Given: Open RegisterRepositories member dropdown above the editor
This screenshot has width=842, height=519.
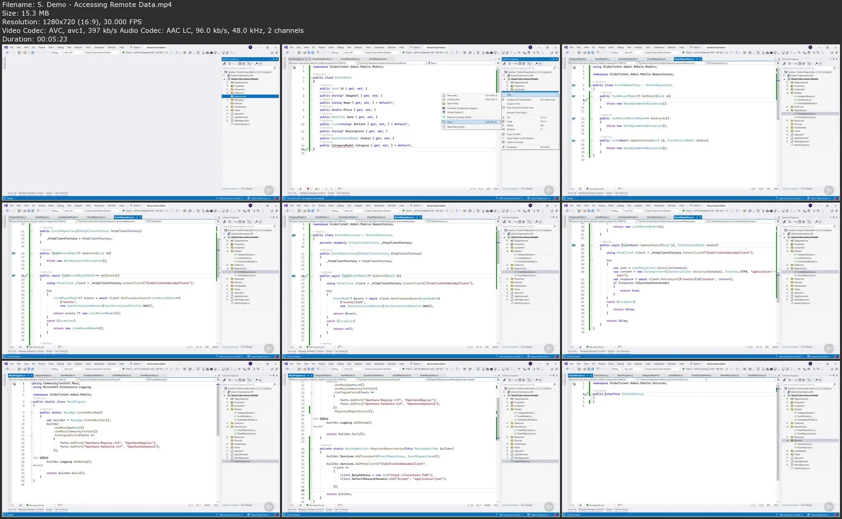Looking at the screenshot, I should click(x=461, y=380).
